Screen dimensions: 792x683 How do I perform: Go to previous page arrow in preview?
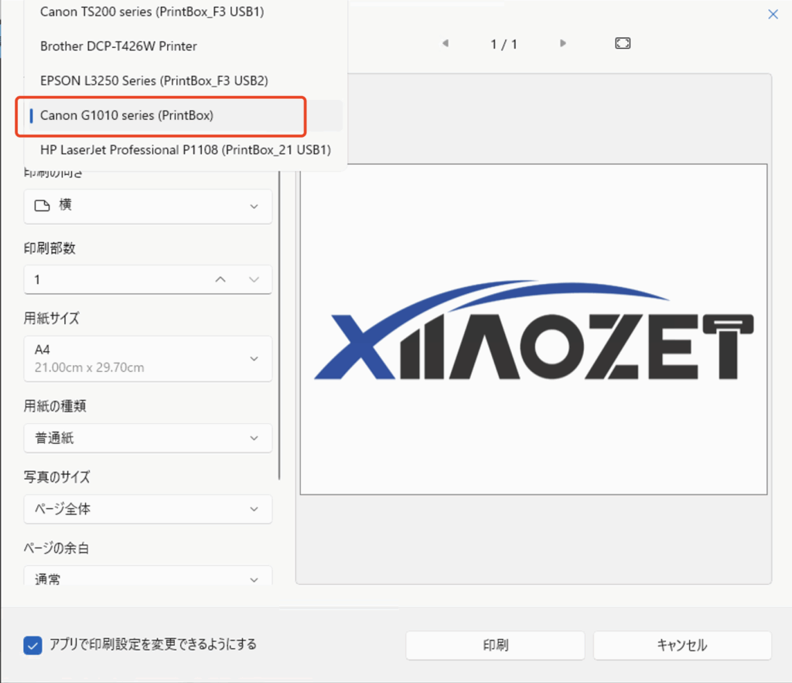(x=445, y=43)
